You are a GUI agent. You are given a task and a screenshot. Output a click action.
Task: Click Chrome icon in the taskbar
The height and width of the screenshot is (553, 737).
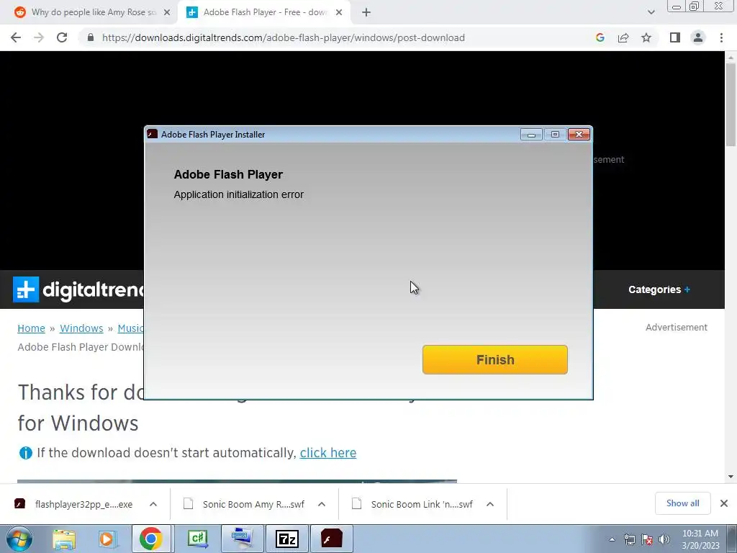click(x=151, y=539)
